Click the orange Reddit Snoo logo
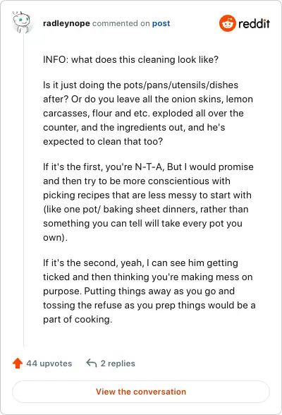The width and height of the screenshot is (282, 415). pos(227,23)
